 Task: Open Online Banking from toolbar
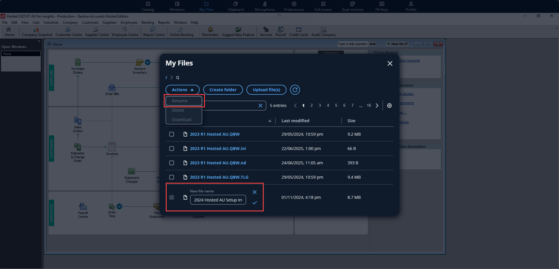point(181,32)
